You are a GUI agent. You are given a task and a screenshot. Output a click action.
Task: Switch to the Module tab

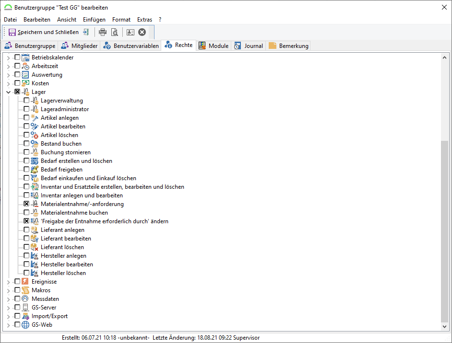point(214,46)
